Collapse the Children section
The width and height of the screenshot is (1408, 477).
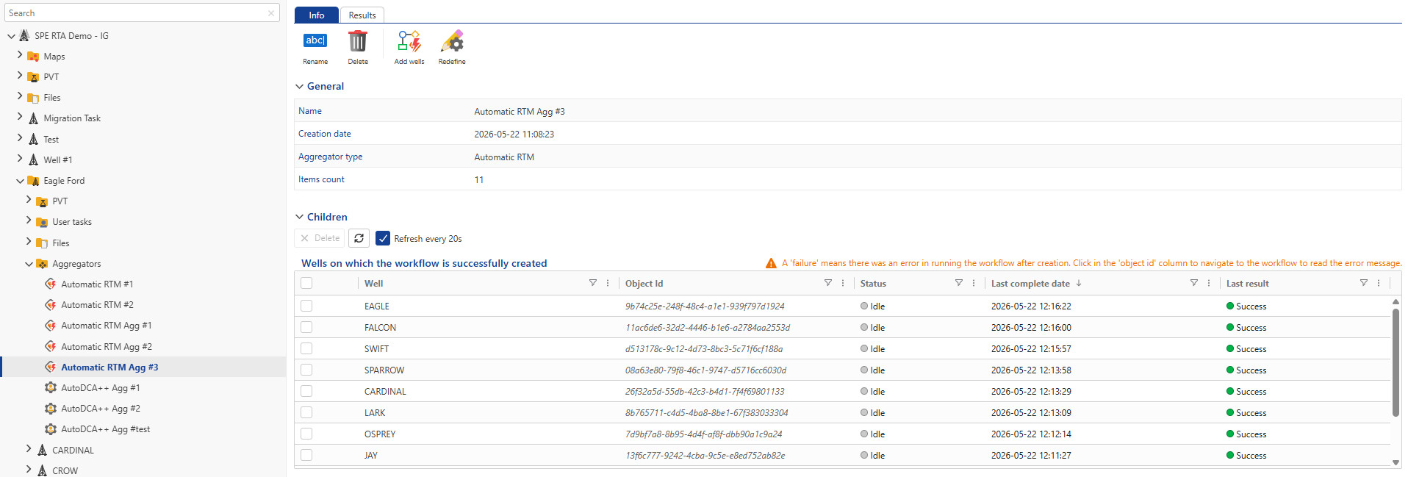(x=299, y=217)
